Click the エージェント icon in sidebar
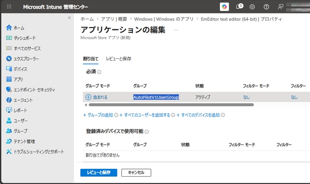 9,100
